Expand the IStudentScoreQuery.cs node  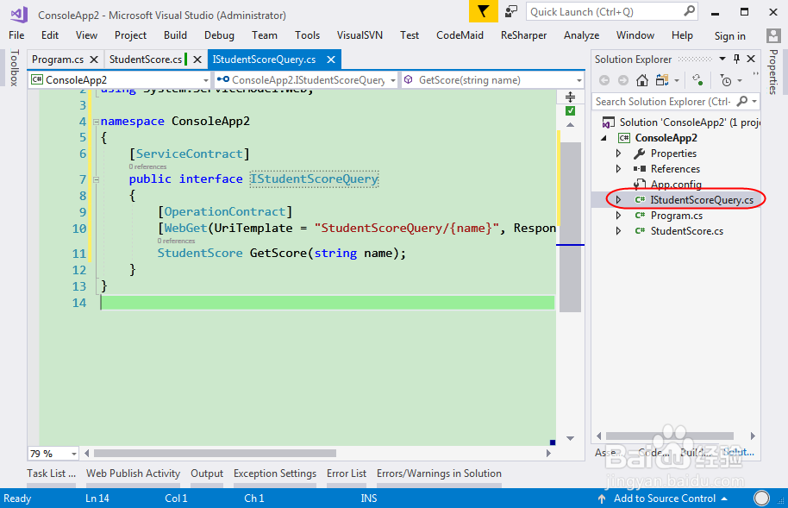click(619, 200)
